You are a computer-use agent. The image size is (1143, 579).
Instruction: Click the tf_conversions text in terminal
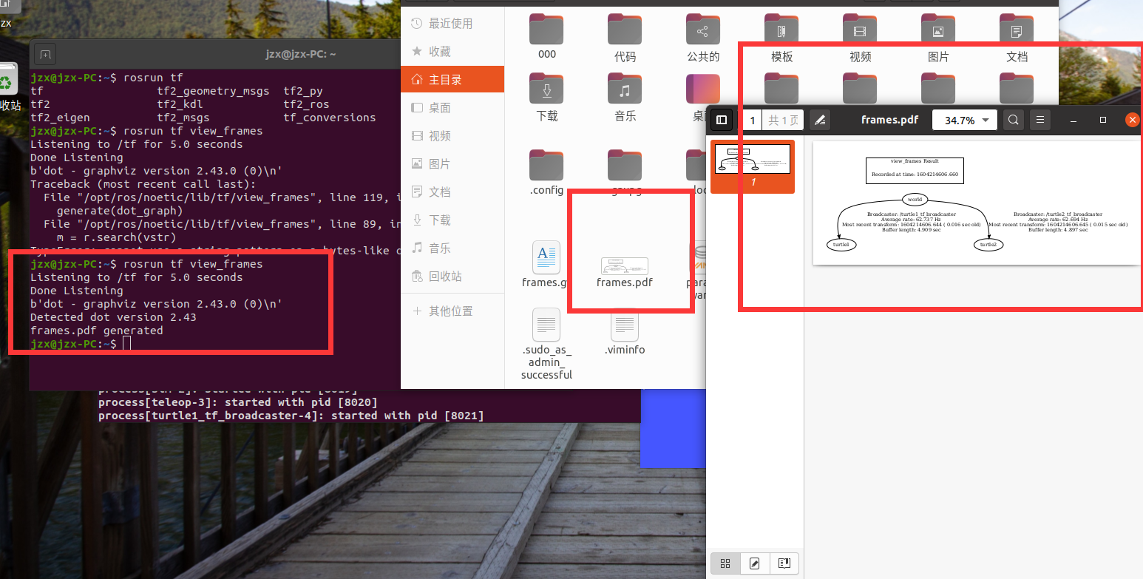click(330, 118)
